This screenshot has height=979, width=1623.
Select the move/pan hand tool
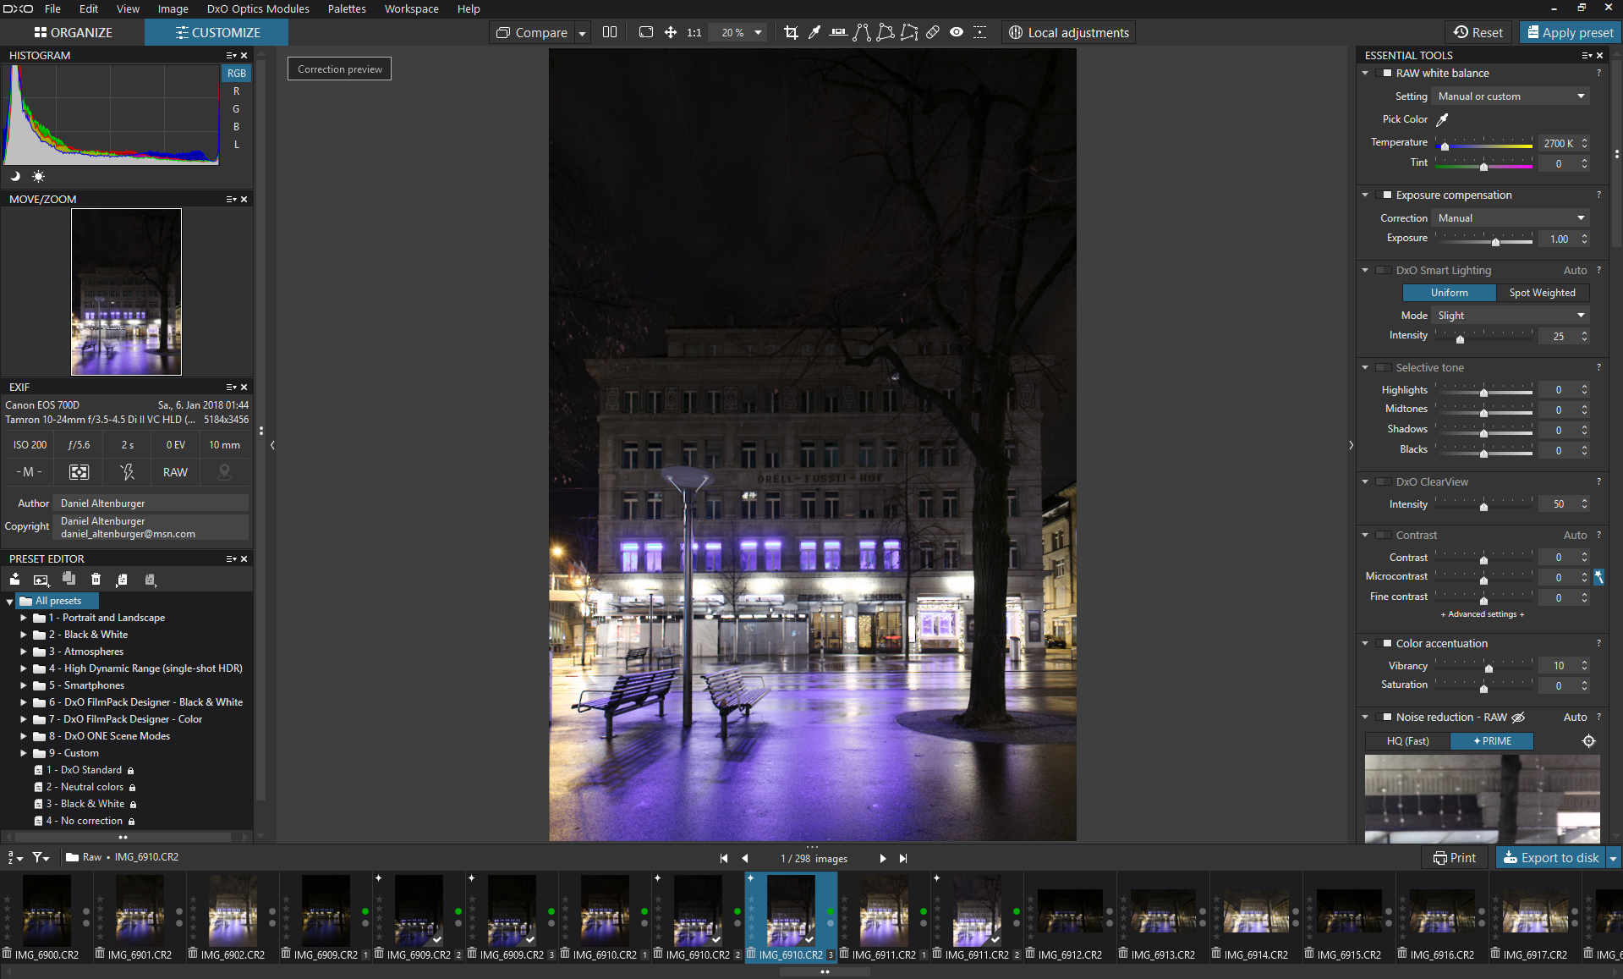point(670,32)
